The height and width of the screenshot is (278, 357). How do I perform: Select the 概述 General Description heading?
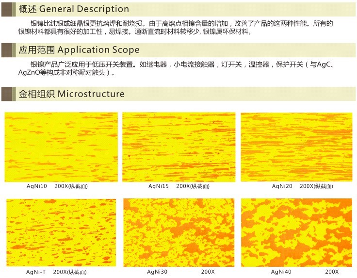pyautogui.click(x=74, y=9)
